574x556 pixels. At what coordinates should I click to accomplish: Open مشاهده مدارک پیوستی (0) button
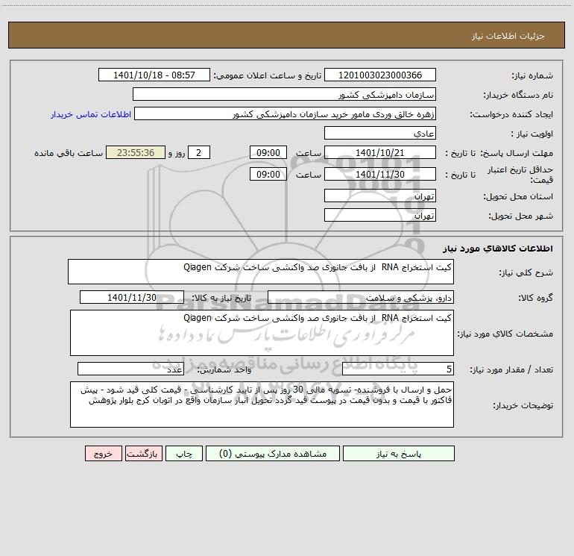coord(273,454)
